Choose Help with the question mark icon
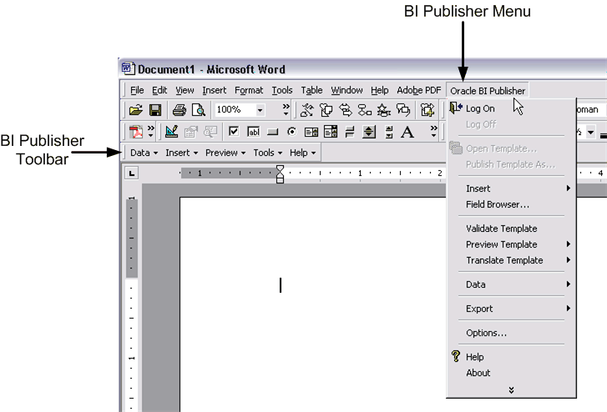This screenshot has height=412, width=607. pos(511,357)
